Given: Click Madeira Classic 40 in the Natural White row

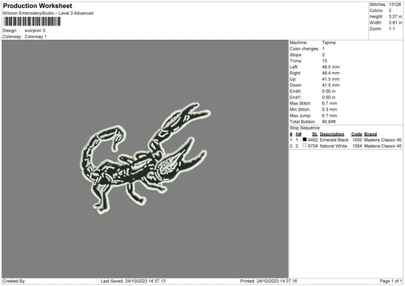Looking at the screenshot, I should 383,146.
